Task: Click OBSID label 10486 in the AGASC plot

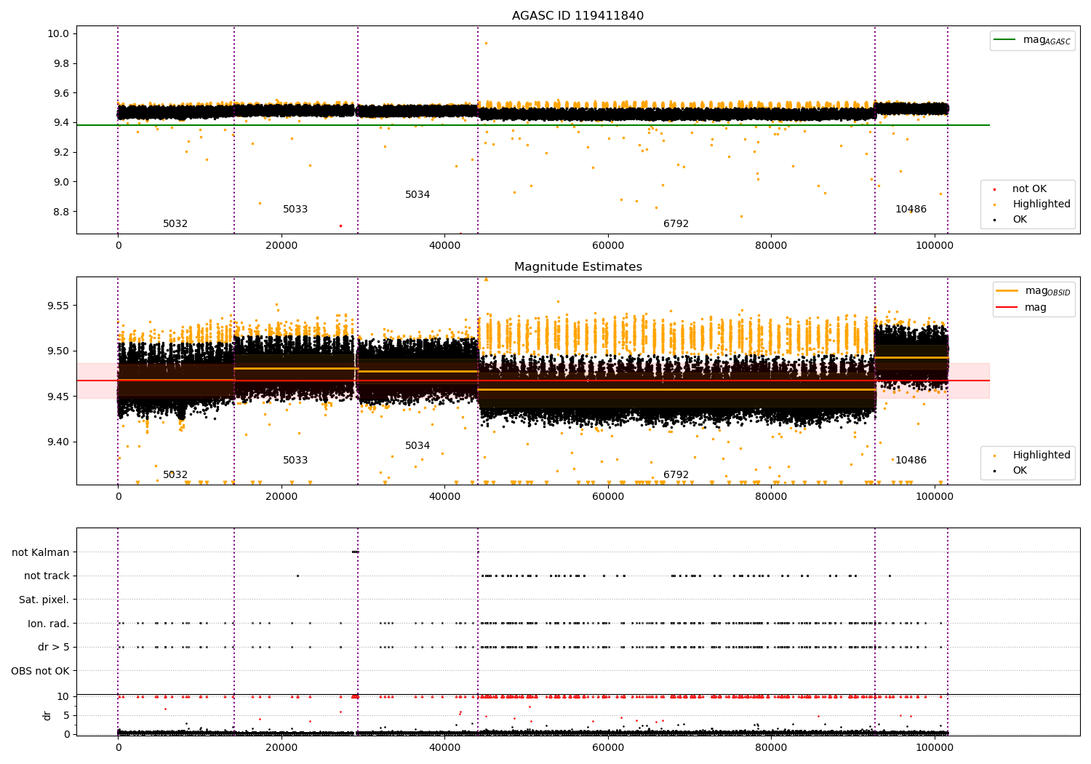Action: point(911,210)
